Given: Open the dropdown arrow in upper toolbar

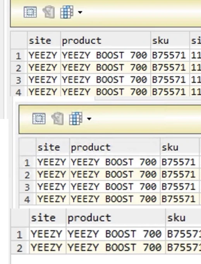Looking at the screenshot, I should coord(80,12).
